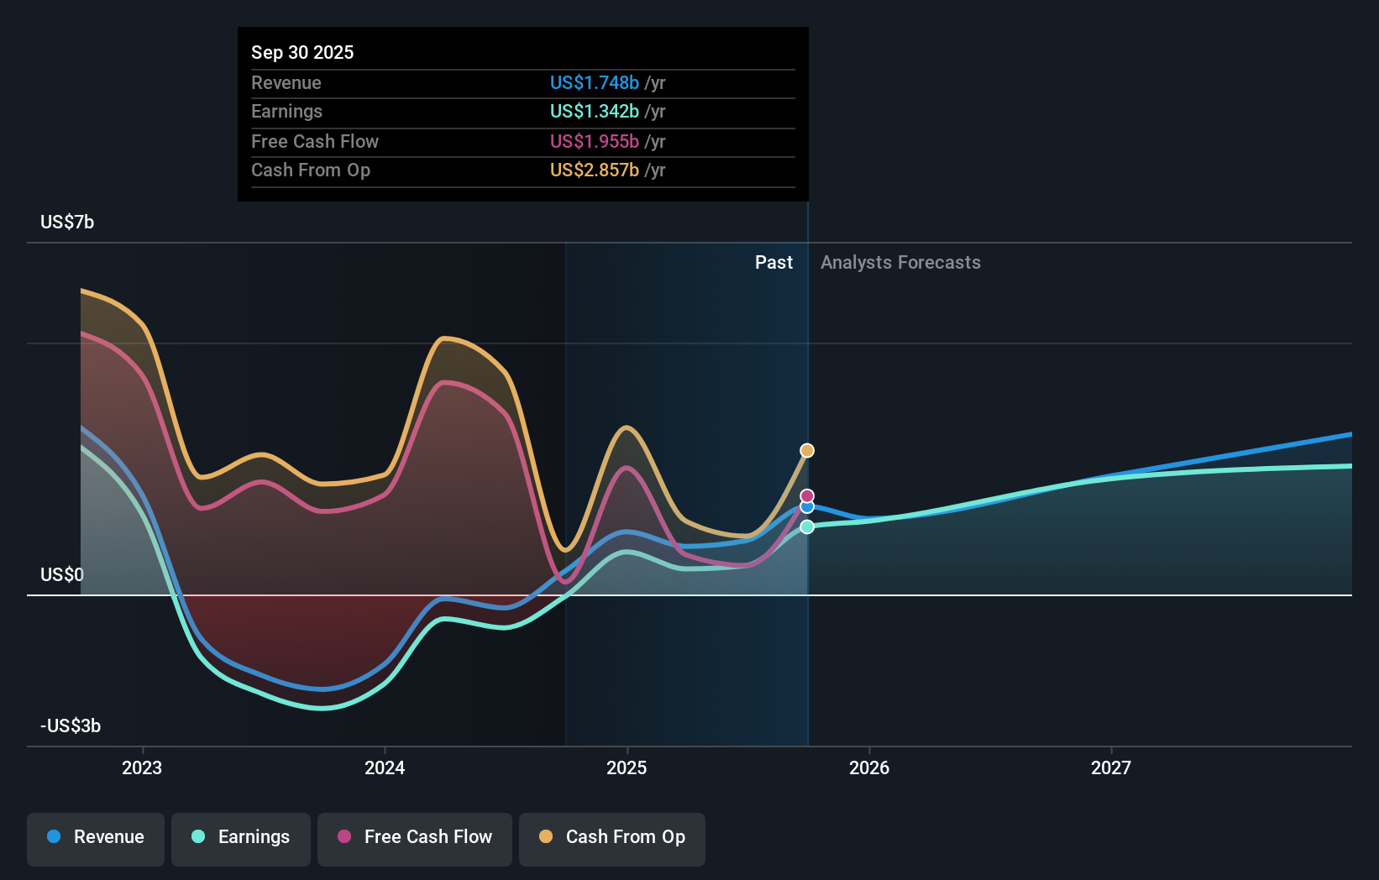The width and height of the screenshot is (1379, 880).
Task: Switch to the Past section of the chart
Action: [x=773, y=262]
